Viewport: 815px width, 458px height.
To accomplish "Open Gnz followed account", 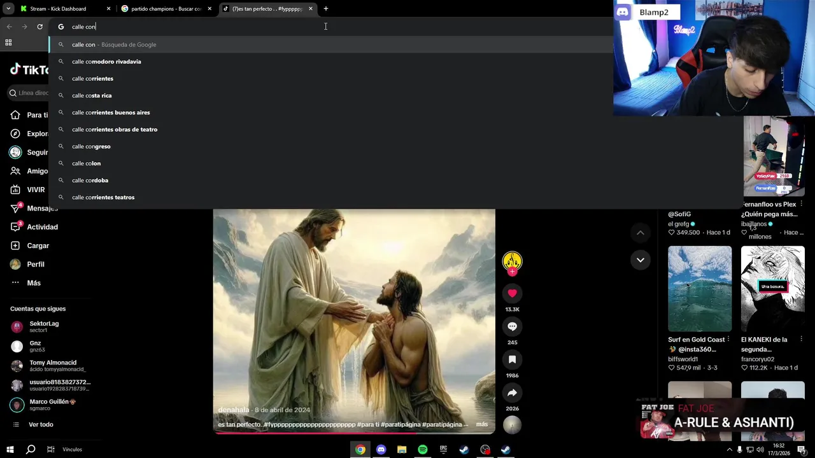I will coord(51,347).
